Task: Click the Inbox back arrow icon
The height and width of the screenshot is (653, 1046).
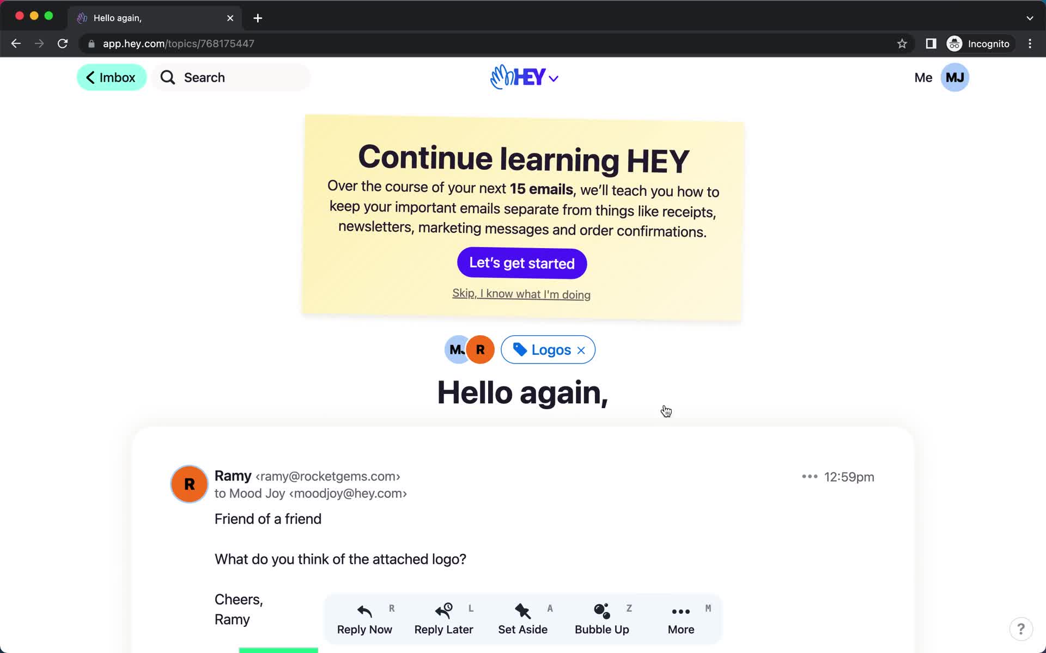Action: [89, 77]
